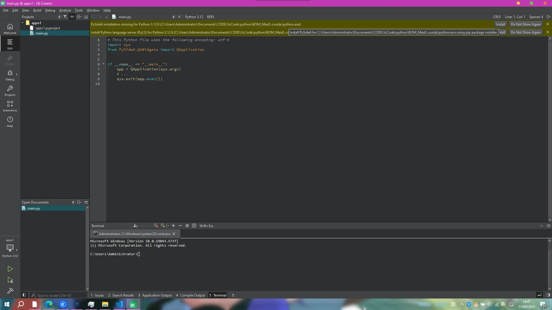Open Windows Start menu

(x=7, y=304)
